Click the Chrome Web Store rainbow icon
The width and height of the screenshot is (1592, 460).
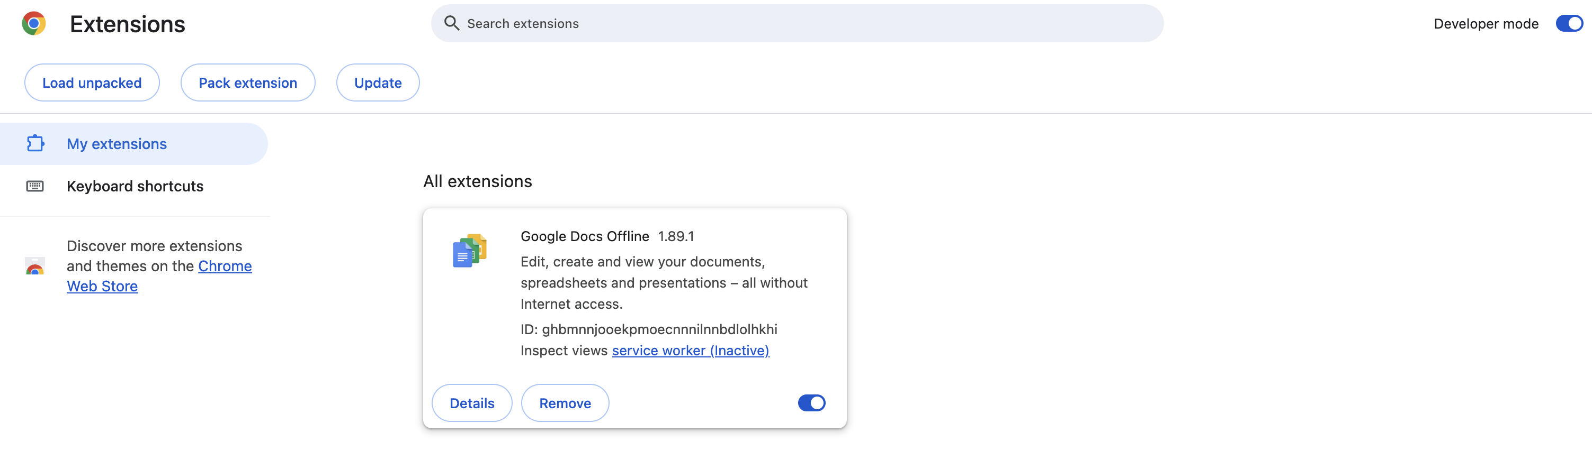click(35, 266)
